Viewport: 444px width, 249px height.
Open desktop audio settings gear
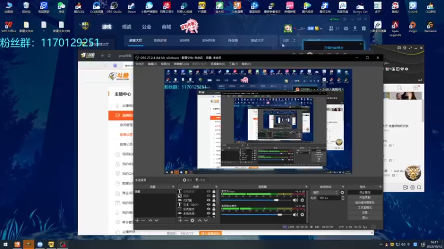(302, 215)
